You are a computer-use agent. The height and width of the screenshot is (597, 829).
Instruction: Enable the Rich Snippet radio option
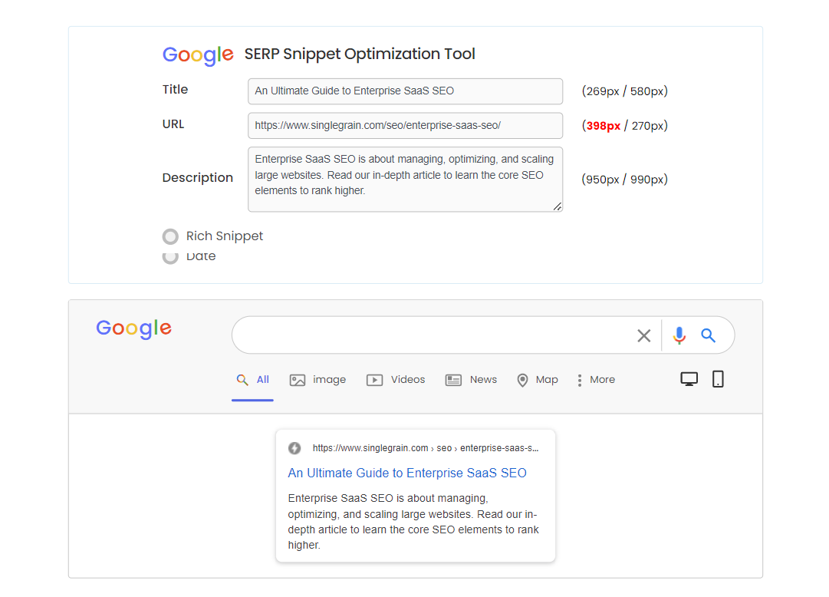tap(171, 236)
